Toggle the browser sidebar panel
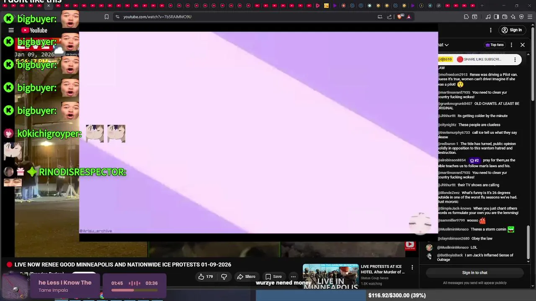Viewport: 536px width, 301px height. coord(496,17)
